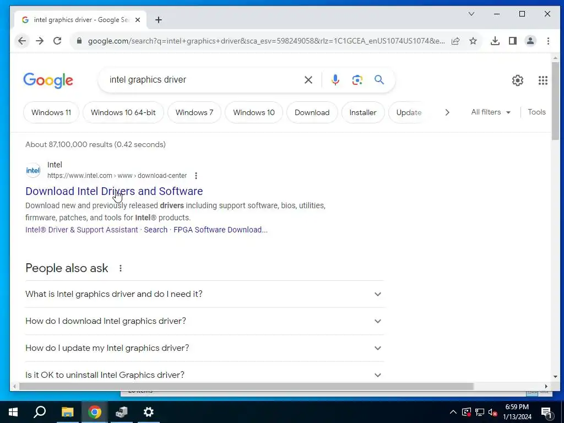Open more options for Intel result
564x423 pixels.
click(x=196, y=176)
